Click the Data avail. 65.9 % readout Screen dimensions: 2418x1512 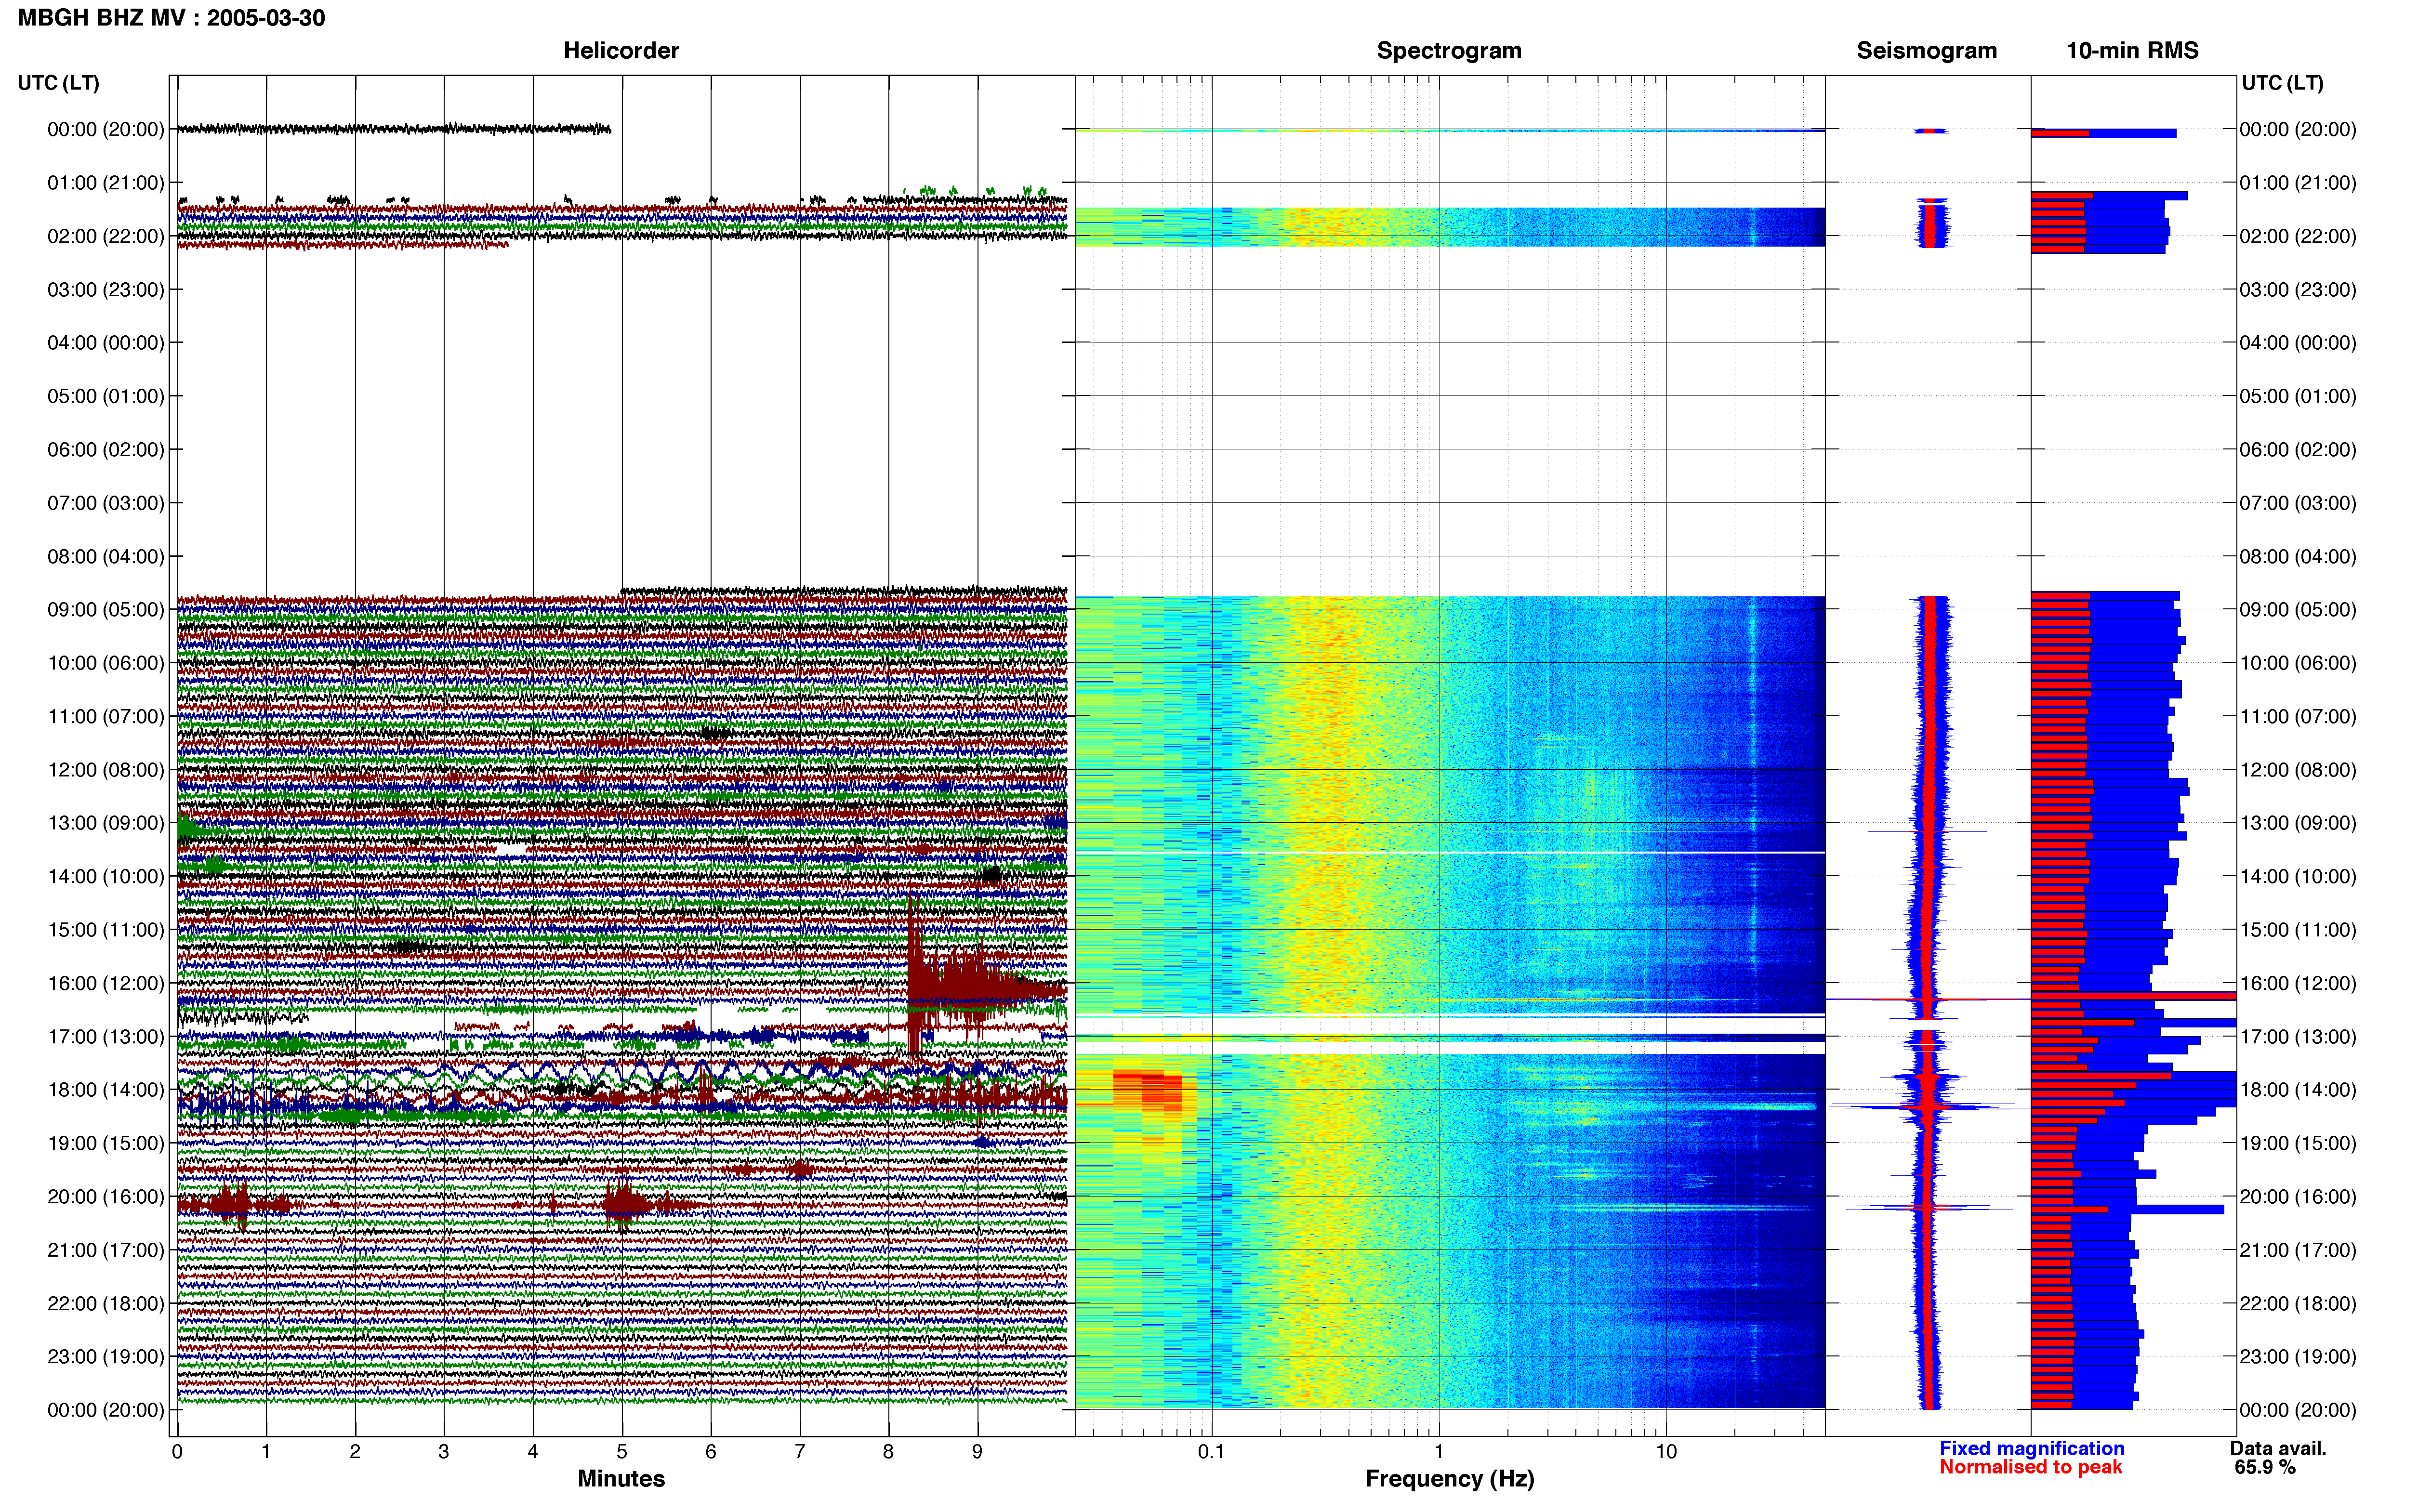click(x=2277, y=1458)
